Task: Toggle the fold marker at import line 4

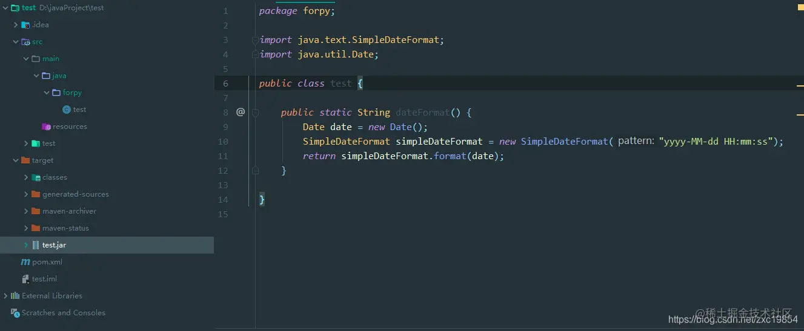Action: click(x=255, y=54)
